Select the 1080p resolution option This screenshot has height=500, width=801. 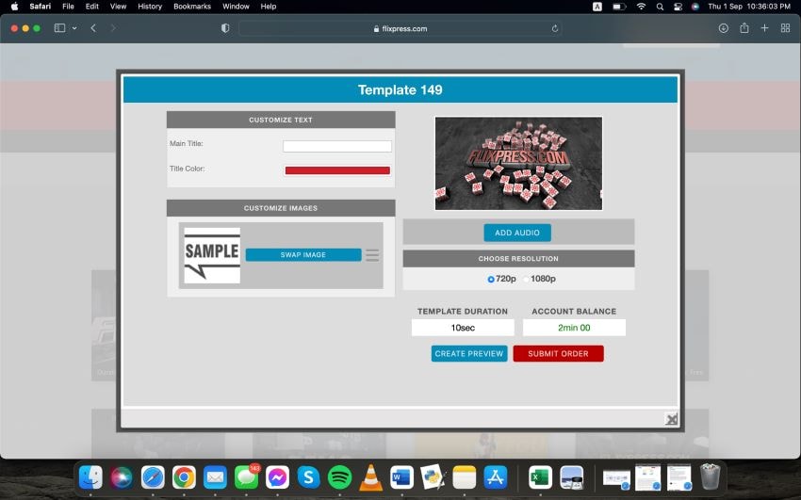click(x=526, y=279)
